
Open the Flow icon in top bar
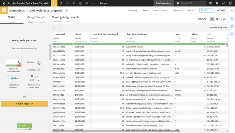coord(54,3)
